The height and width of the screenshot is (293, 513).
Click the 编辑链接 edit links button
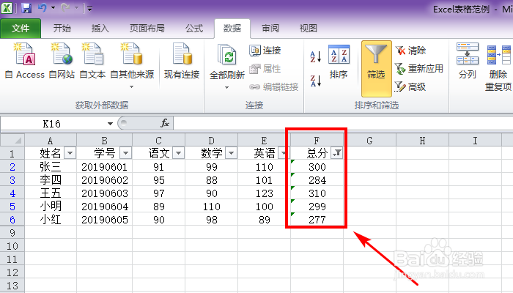pyautogui.click(x=274, y=87)
